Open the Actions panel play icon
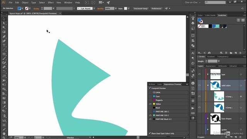The width and height of the screenshot is (247, 139). (193, 108)
